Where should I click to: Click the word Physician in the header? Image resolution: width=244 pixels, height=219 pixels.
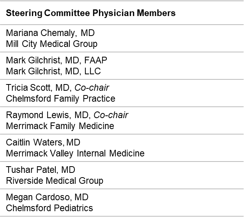[x=113, y=13]
